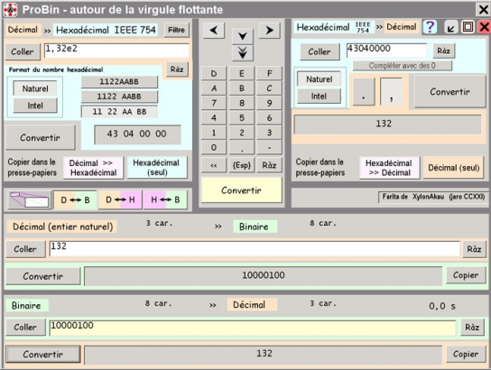Select Intel in the IEEE 754 to Décimal panel

[x=320, y=96]
